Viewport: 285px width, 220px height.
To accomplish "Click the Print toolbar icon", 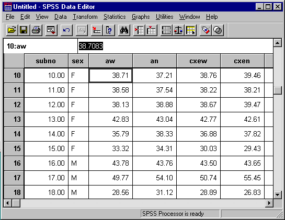I will (36, 30).
